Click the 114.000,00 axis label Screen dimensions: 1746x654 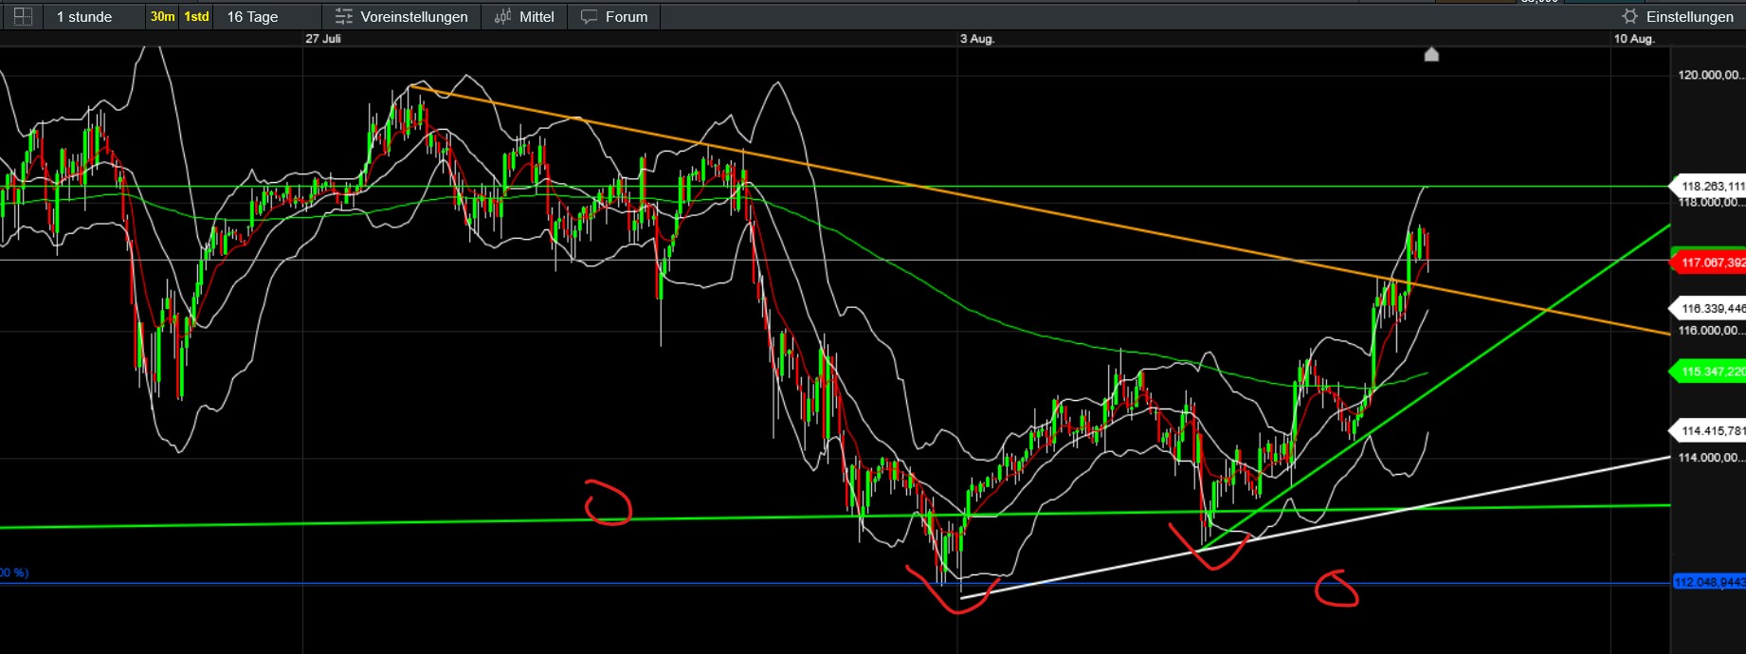click(1710, 458)
